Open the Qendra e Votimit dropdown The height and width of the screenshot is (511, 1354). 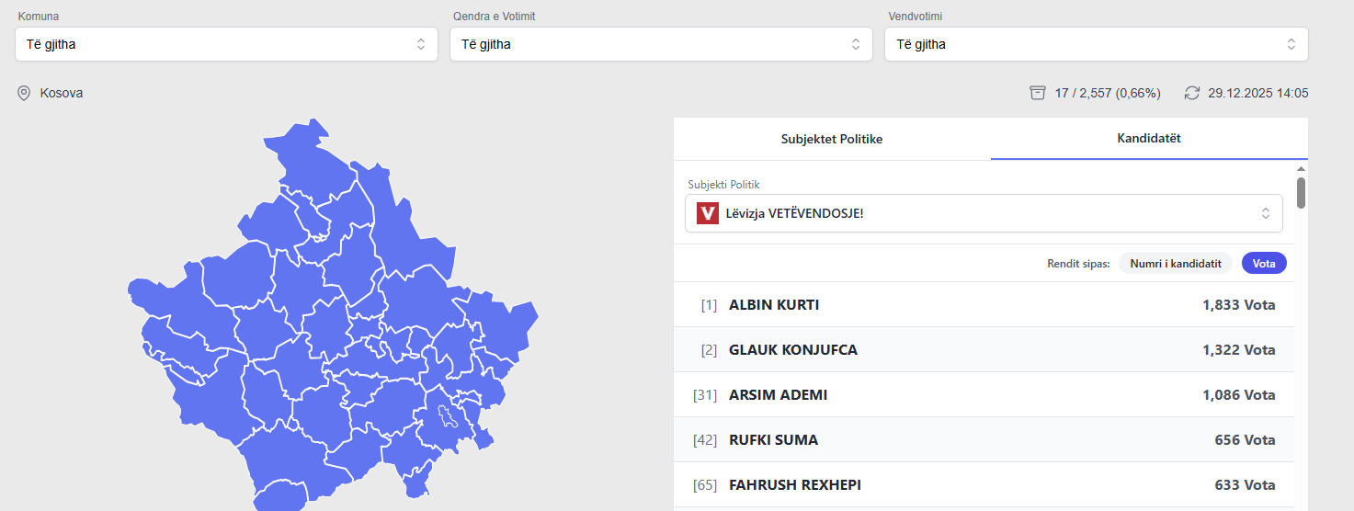point(661,44)
